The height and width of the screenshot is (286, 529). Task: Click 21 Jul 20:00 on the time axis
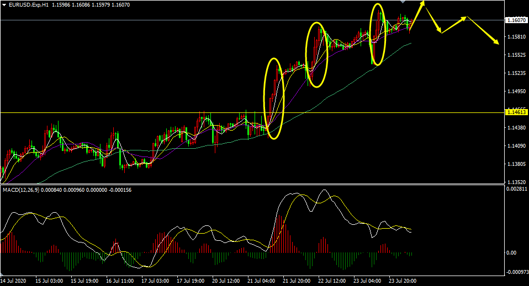tap(297, 280)
